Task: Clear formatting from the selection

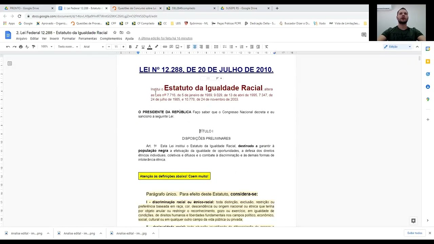Action: (x=267, y=47)
